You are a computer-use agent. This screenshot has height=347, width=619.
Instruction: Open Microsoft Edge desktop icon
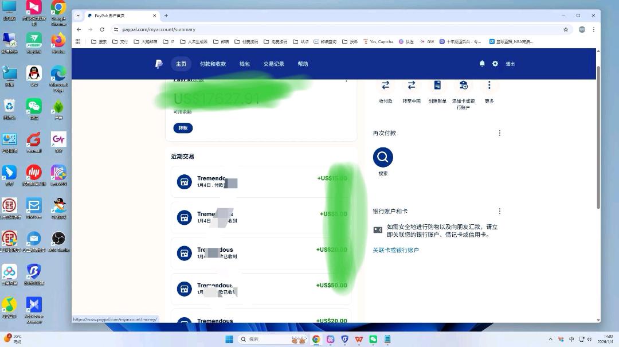58,79
